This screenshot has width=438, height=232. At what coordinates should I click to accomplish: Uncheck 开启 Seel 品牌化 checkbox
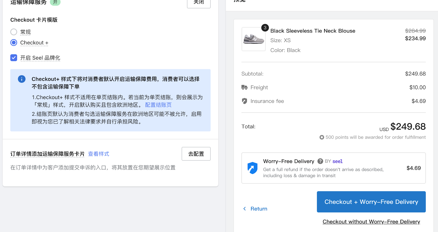click(x=14, y=58)
